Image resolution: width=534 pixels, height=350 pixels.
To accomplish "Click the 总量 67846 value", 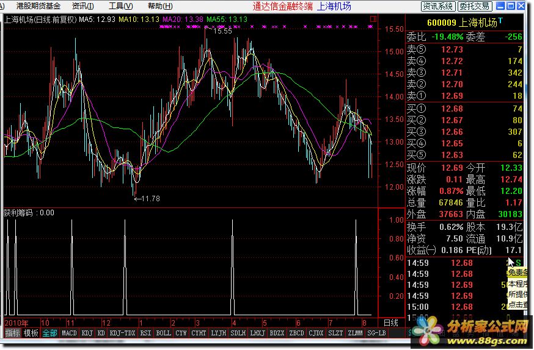I will [450, 202].
